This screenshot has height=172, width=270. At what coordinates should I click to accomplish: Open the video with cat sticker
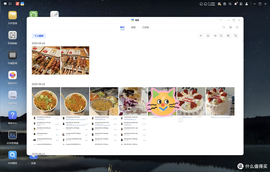[x=162, y=101]
